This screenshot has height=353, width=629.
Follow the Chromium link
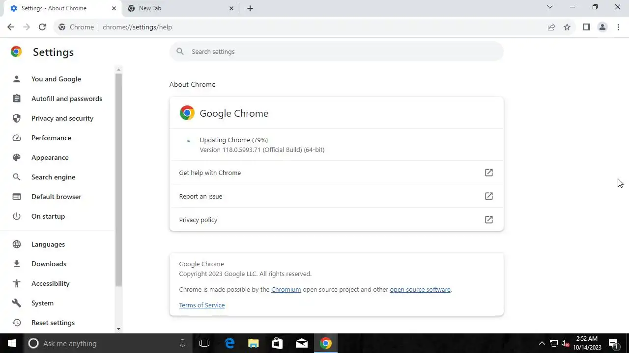286,289
